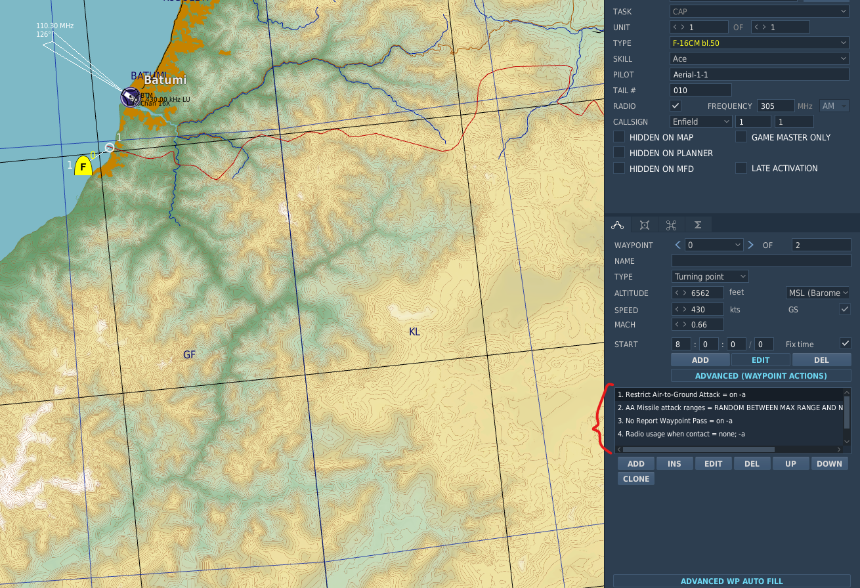Open the summary sigma tab icon
Viewport: 860px width, 588px height.
tap(698, 225)
